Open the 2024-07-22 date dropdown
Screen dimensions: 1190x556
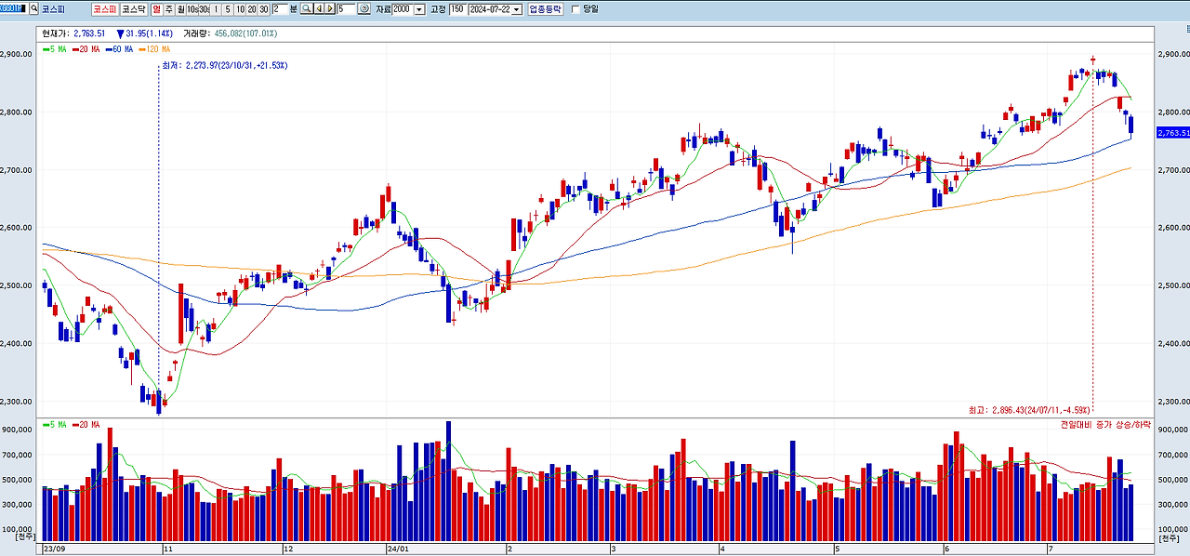[517, 8]
